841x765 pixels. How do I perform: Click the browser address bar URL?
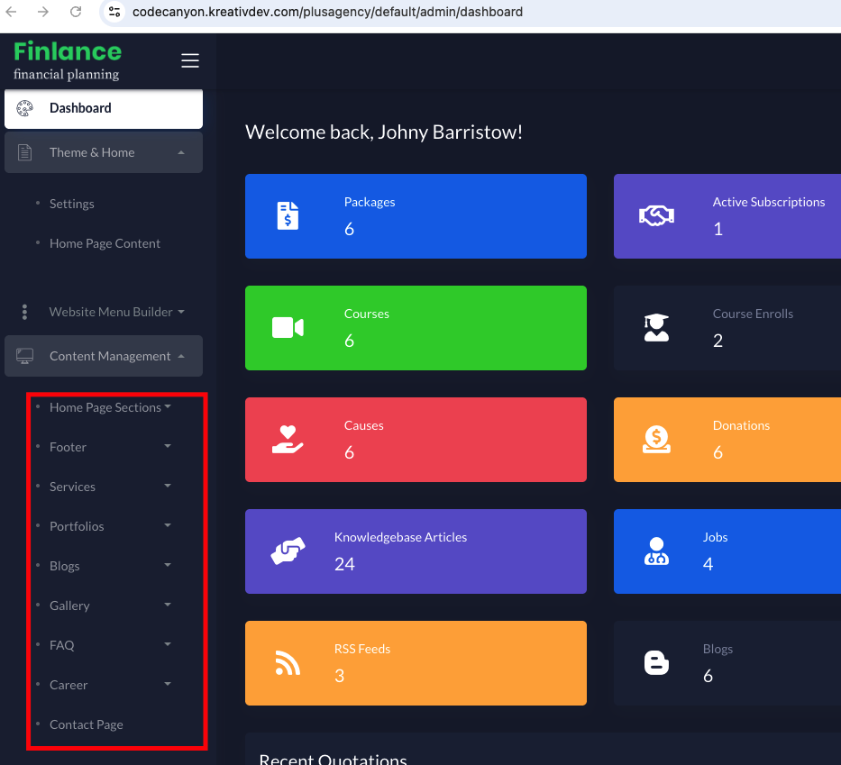[327, 12]
